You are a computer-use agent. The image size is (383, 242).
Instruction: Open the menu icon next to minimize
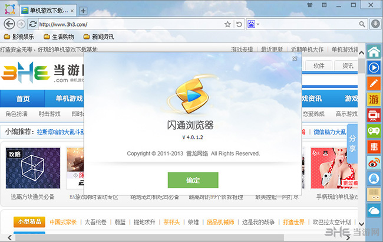pos(324,5)
